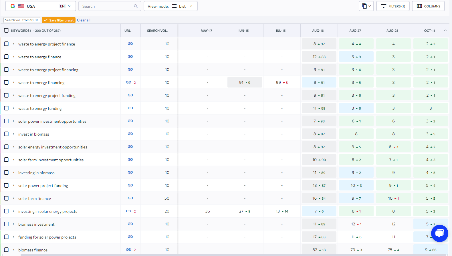Click the Save filter preset button
Viewport: 452px width, 256px height.
59,20
